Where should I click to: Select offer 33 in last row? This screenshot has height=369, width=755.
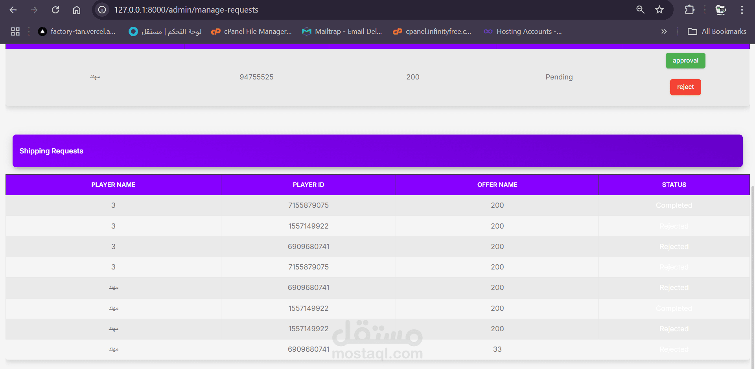point(497,349)
